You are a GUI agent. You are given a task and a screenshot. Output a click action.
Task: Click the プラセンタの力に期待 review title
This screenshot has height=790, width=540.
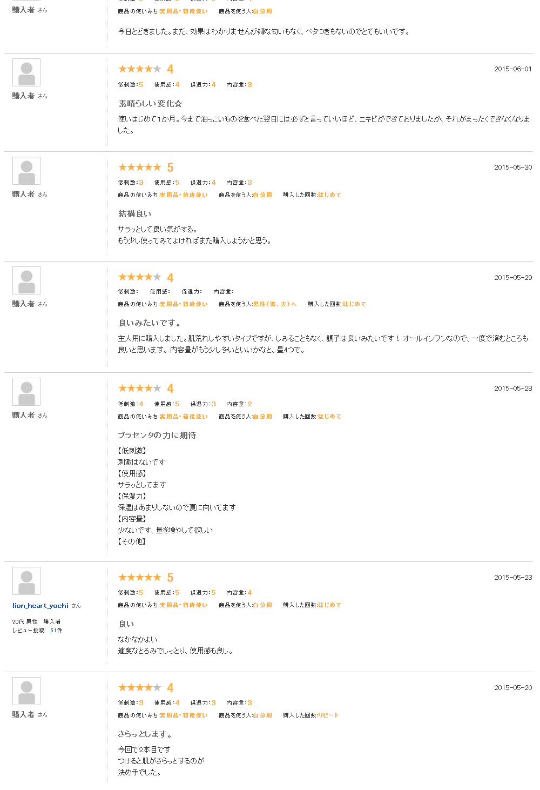point(157,436)
